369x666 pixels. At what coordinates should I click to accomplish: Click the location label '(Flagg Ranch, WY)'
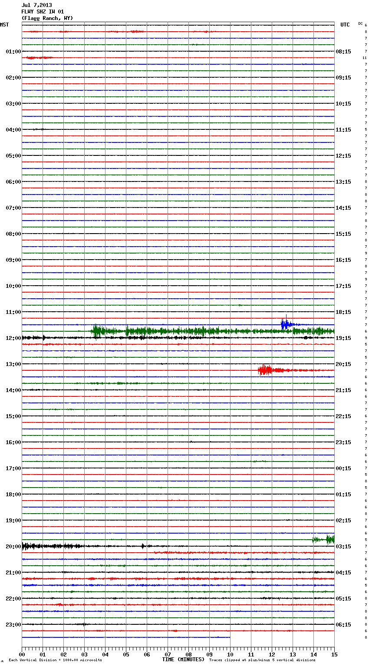click(47, 18)
